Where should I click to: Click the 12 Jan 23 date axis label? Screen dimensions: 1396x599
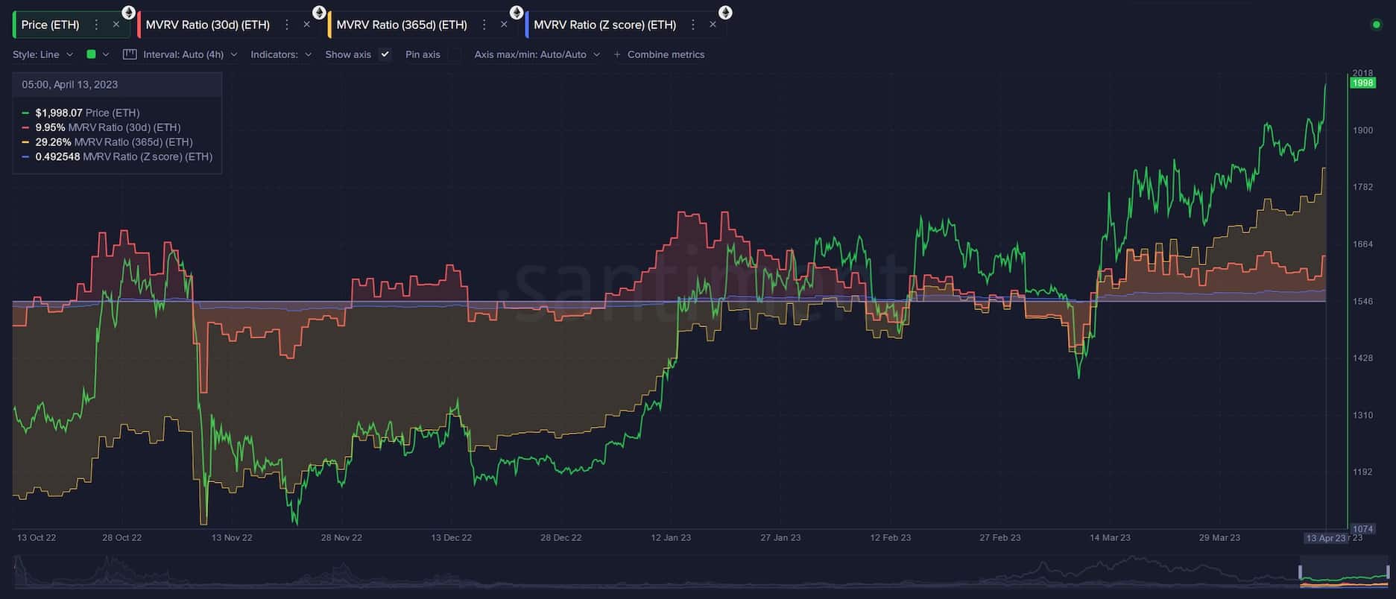[x=671, y=538]
